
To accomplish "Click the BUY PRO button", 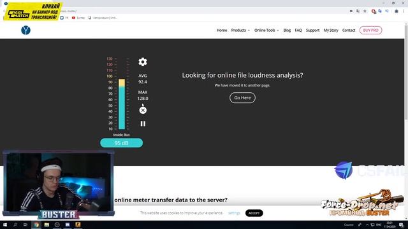I will coord(371,31).
